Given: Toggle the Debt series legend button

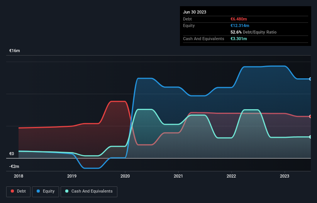Looking at the screenshot, I should (18, 191).
